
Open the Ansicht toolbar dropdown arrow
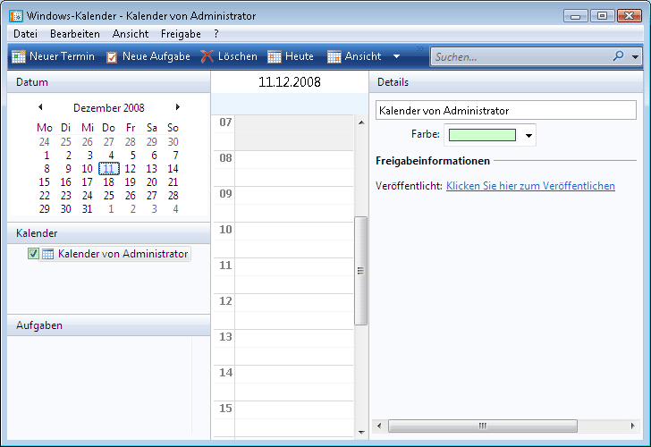point(396,56)
